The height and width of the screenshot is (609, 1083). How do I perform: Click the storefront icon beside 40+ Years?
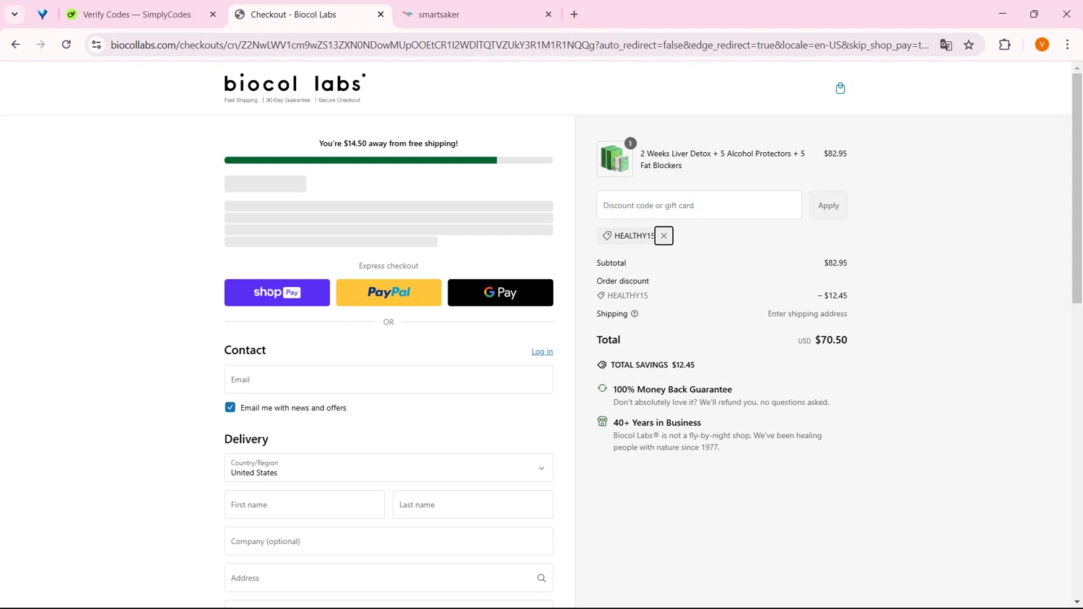coord(602,421)
